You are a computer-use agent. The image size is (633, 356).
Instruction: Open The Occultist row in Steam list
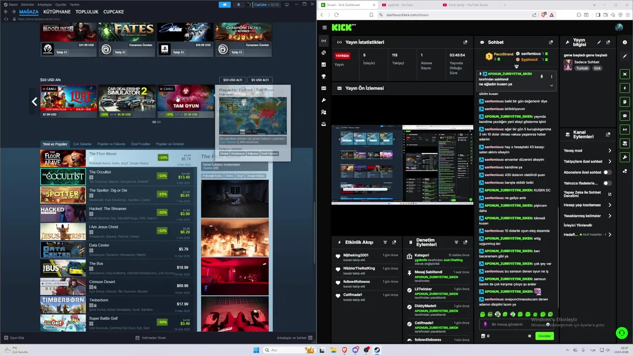click(x=119, y=177)
